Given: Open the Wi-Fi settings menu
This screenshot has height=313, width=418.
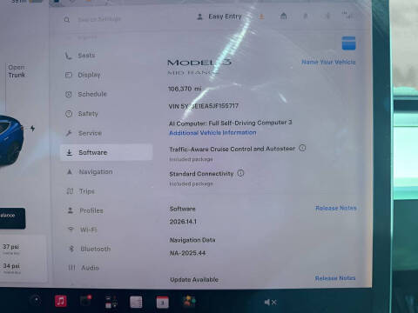Looking at the screenshot, I should pos(82,230).
